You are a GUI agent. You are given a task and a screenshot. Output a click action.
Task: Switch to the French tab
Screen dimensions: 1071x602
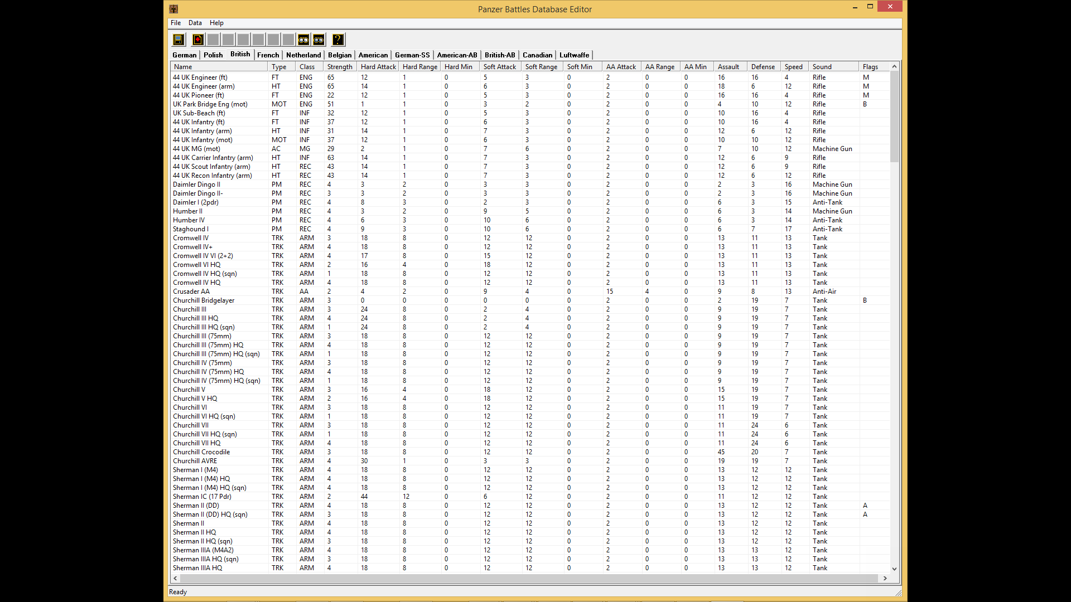pyautogui.click(x=268, y=55)
